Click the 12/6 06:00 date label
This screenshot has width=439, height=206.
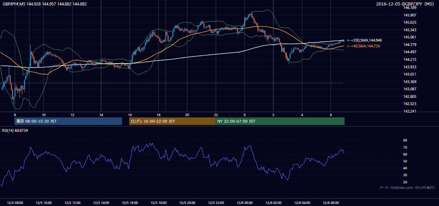(331, 203)
